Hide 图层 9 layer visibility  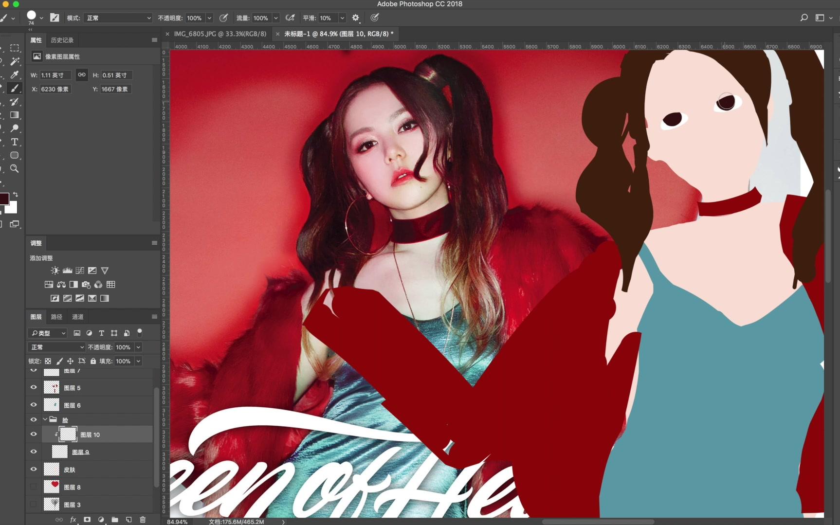click(34, 452)
